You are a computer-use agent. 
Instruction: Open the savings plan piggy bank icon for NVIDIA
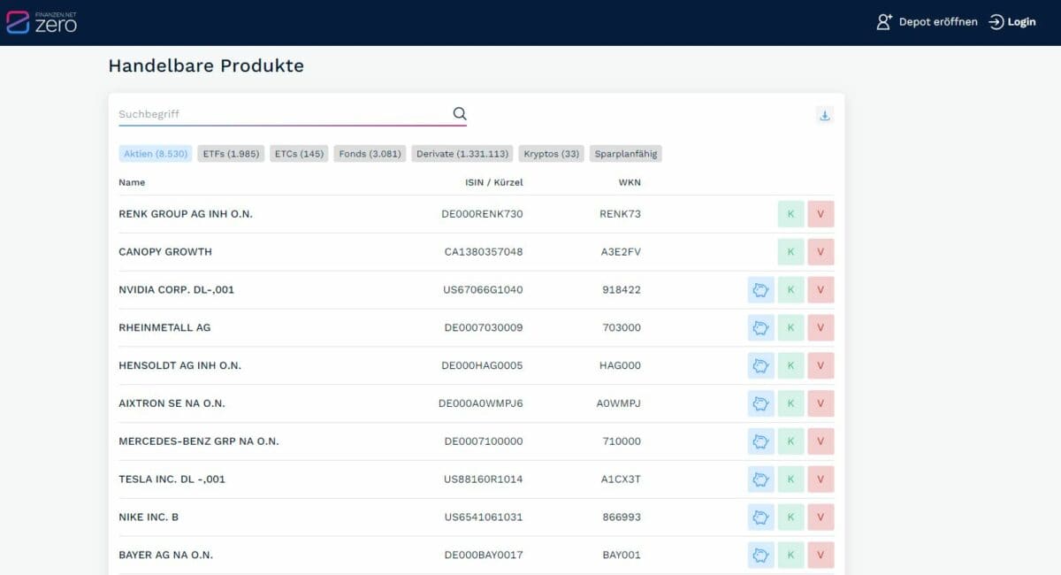point(760,289)
